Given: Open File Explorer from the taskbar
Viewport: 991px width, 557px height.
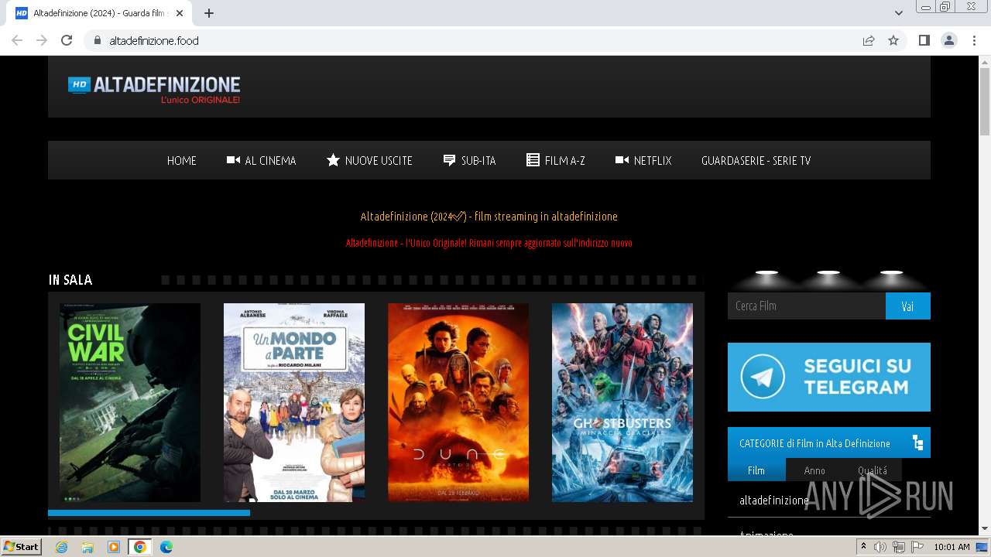Looking at the screenshot, I should point(87,547).
